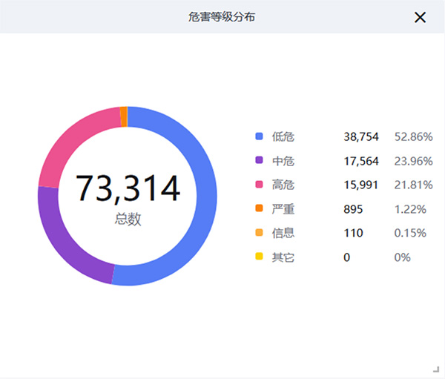This screenshot has width=445, height=379.
Task: Toggle the 低危 legend label
Action: pyautogui.click(x=283, y=136)
